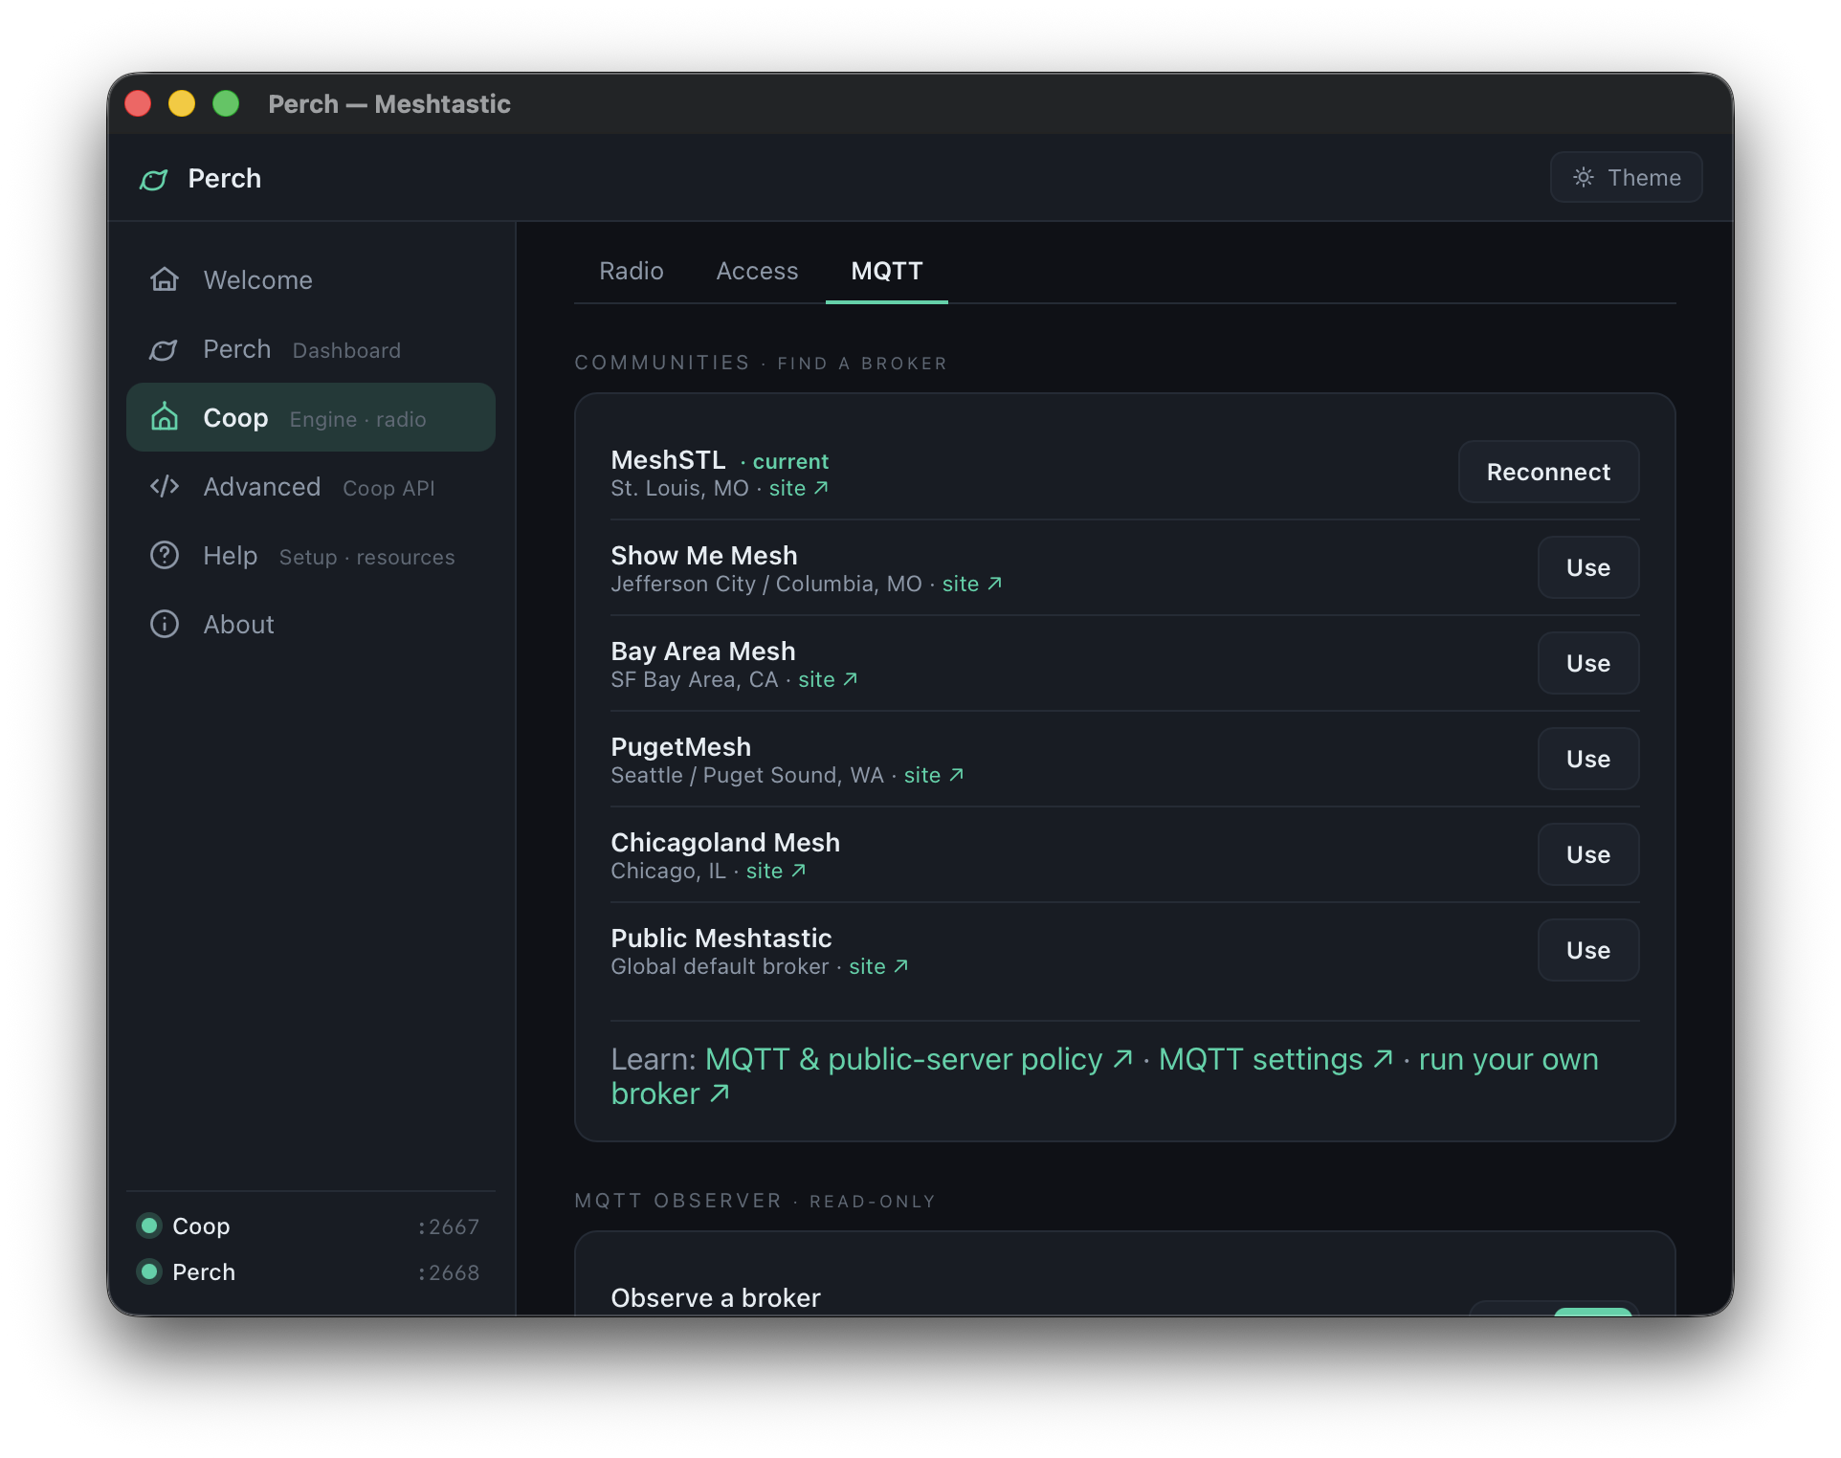Click the 'Global default broker' text

(x=721, y=966)
